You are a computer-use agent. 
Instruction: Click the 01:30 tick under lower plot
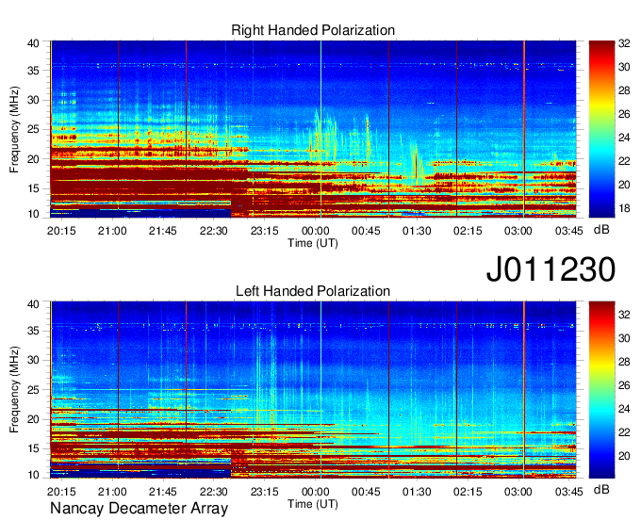click(417, 492)
